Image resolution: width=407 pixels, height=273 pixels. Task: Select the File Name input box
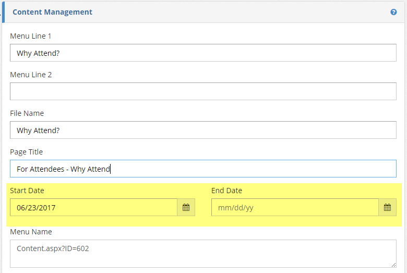coord(203,130)
